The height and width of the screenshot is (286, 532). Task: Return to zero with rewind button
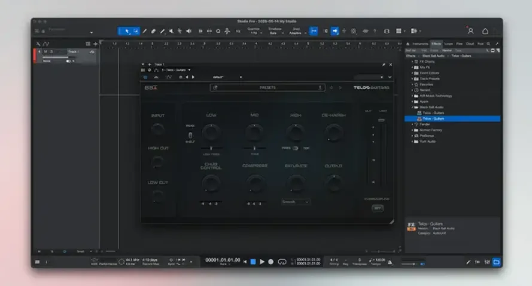pyautogui.click(x=245, y=262)
